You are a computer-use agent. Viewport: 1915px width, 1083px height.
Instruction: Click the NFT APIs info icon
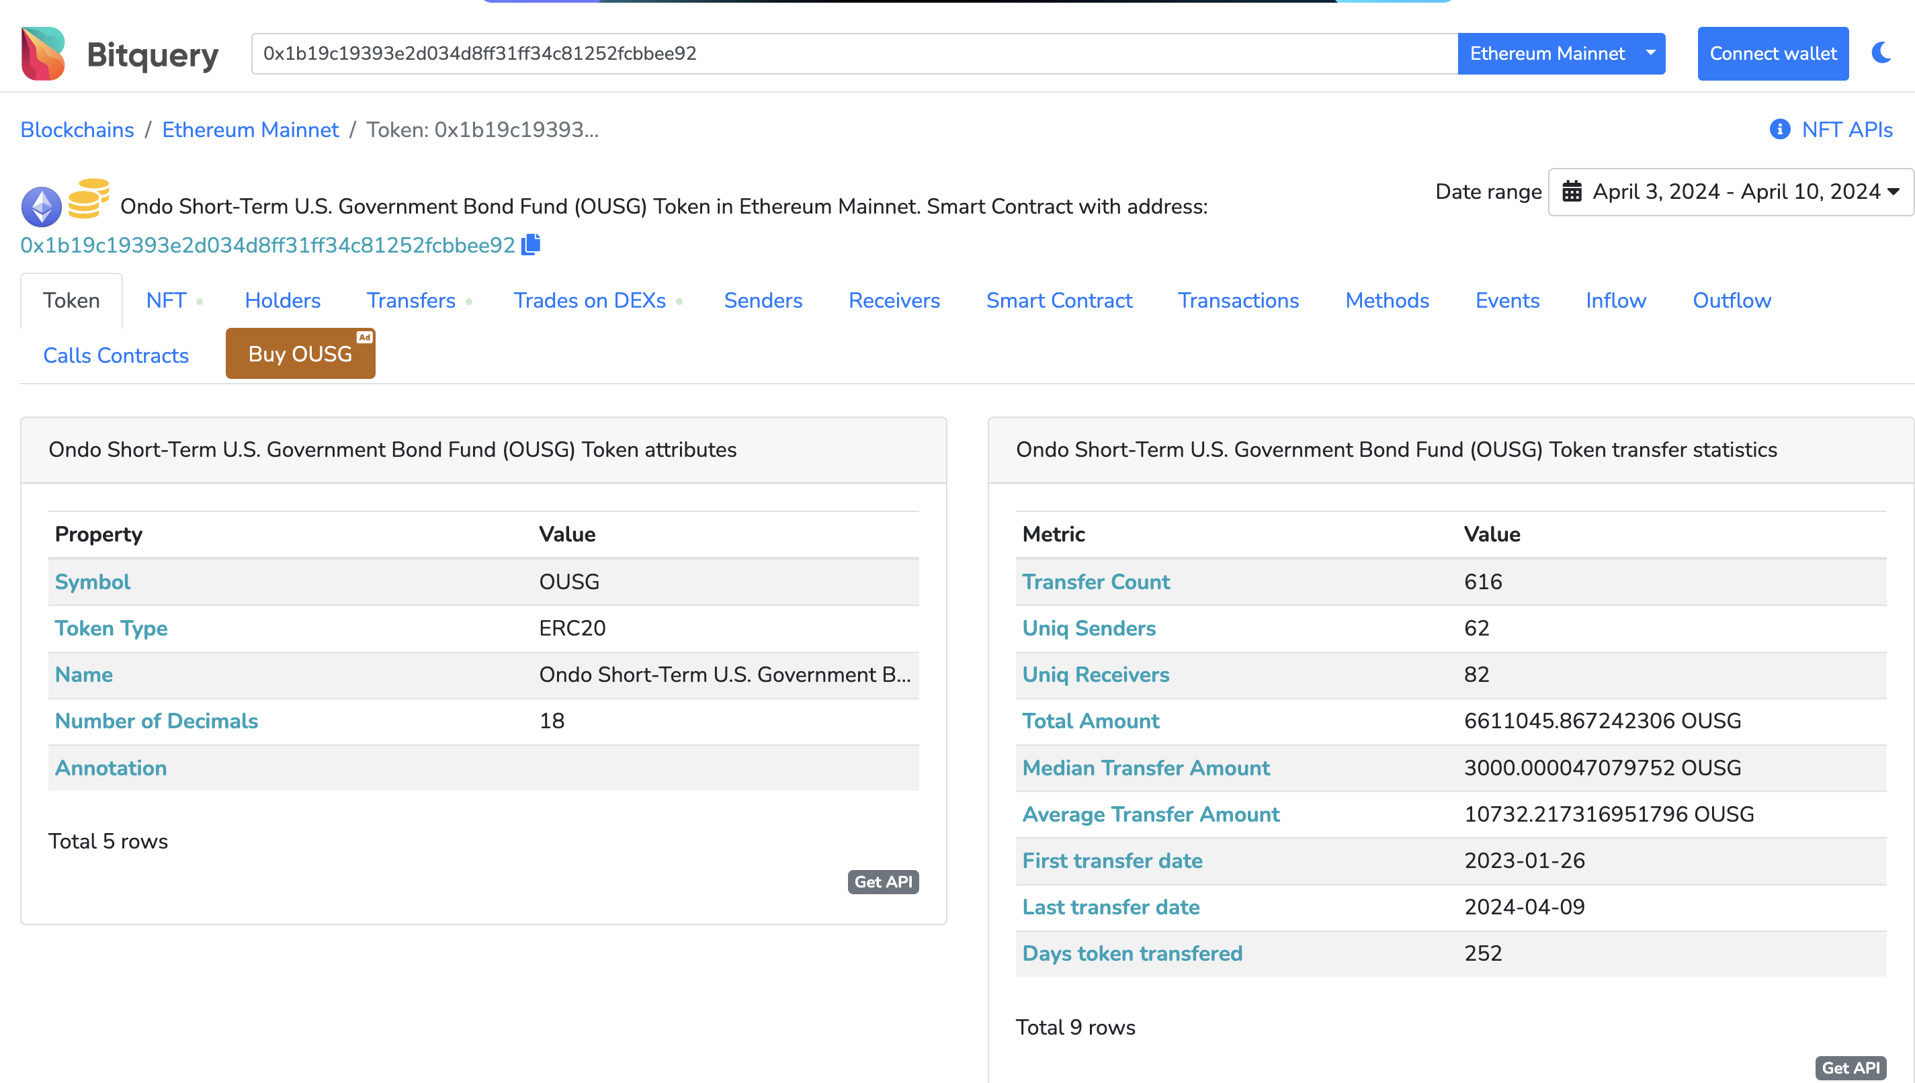(1780, 130)
